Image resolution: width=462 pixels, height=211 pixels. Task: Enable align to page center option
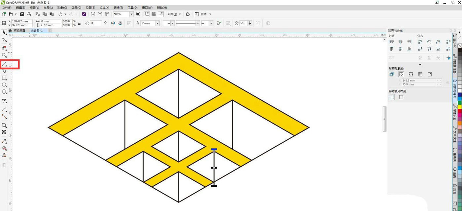(401, 74)
